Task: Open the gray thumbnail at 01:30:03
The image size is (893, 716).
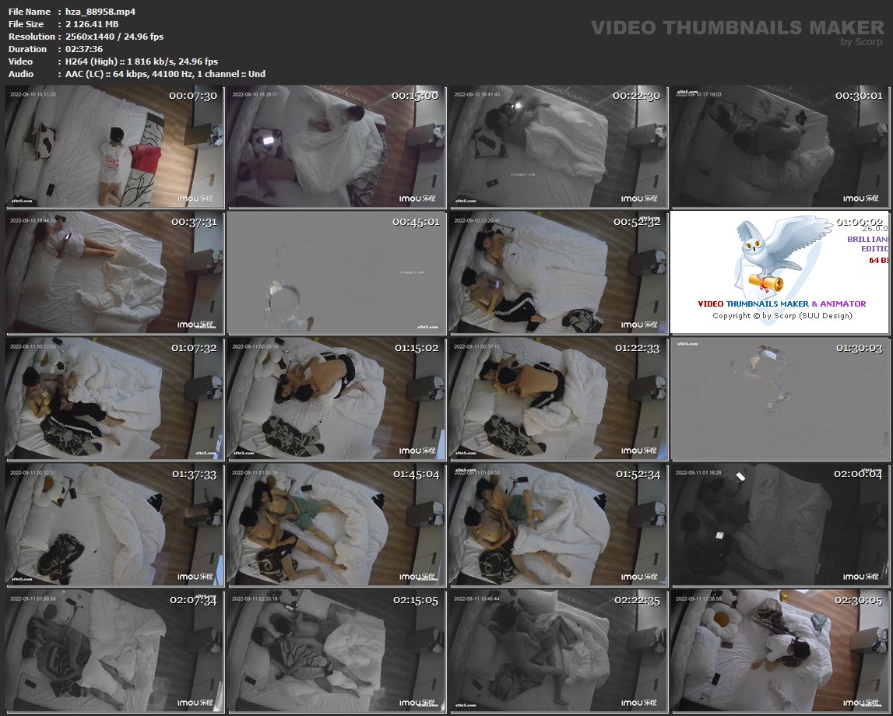Action: pos(780,398)
